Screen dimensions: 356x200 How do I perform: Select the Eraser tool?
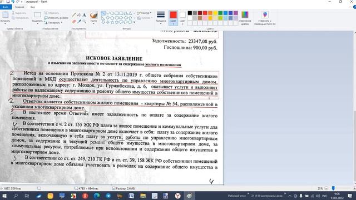pyautogui.click(x=74, y=21)
